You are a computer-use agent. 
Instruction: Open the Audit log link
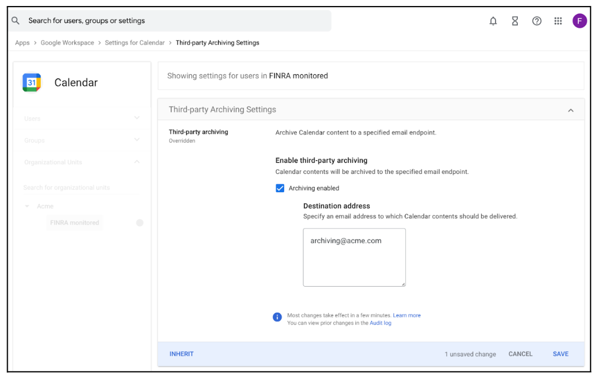pos(381,323)
